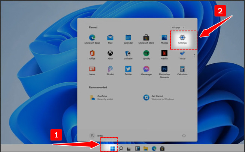Open the News app
This screenshot has height=152, width=245.
[x=92, y=71]
